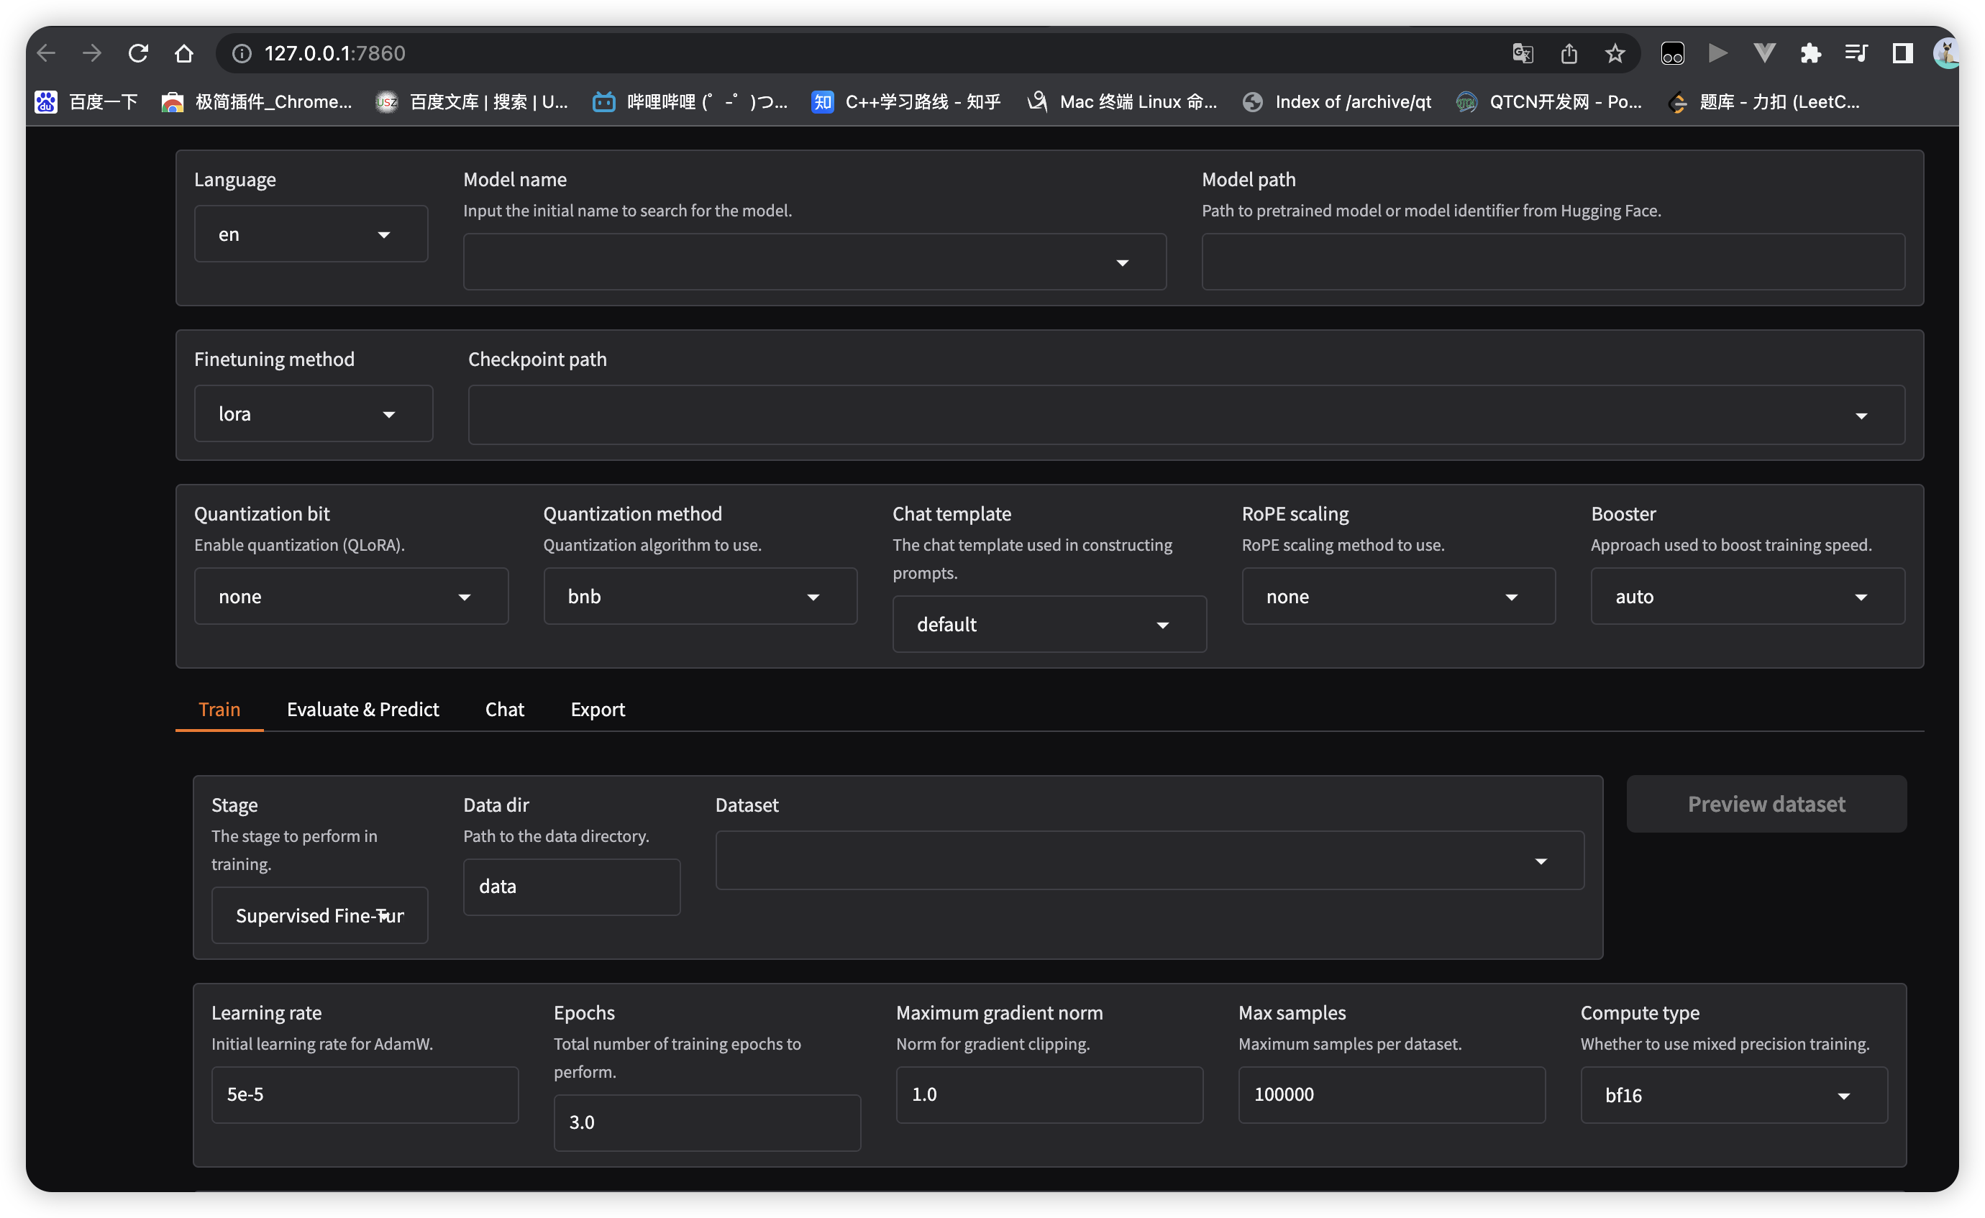Expand the Compute type bf16 dropdown
Screen dimensions: 1985x1218
pyautogui.click(x=1733, y=1096)
